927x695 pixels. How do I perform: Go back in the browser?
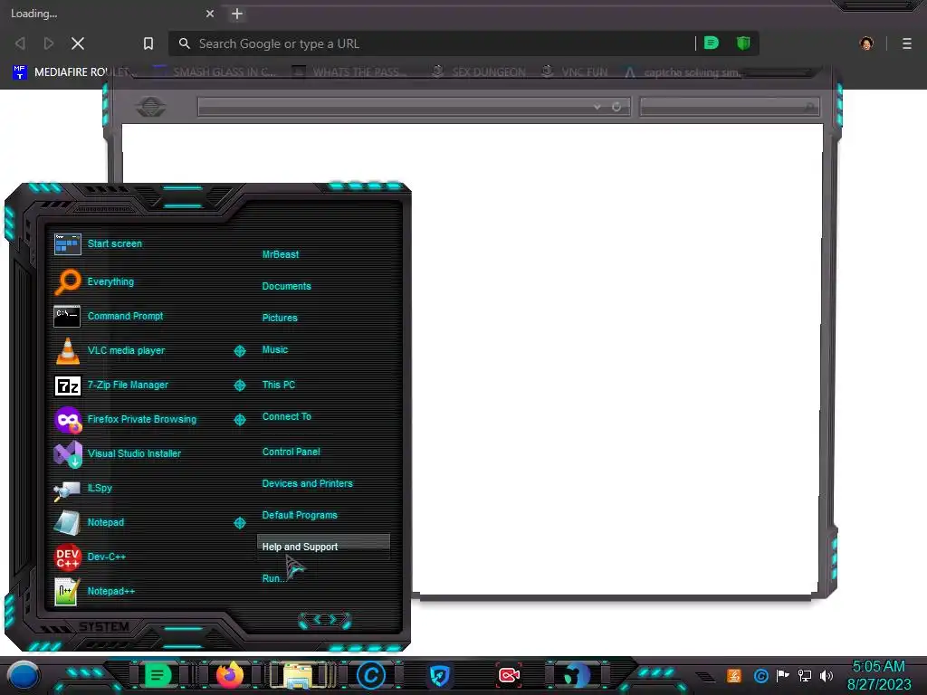pyautogui.click(x=20, y=43)
